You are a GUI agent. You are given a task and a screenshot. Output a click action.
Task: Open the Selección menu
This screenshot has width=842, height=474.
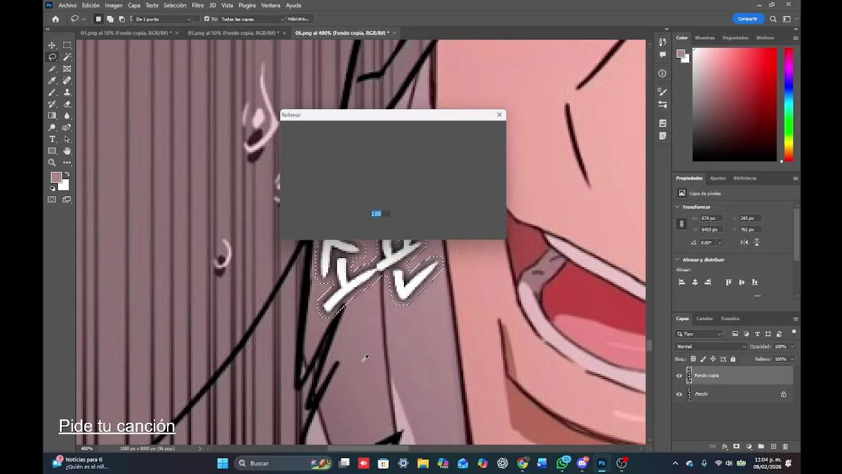click(x=174, y=5)
